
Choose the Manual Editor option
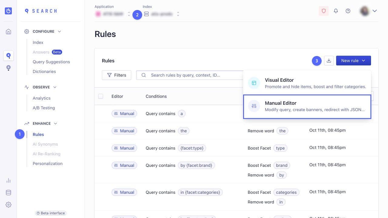tap(307, 106)
